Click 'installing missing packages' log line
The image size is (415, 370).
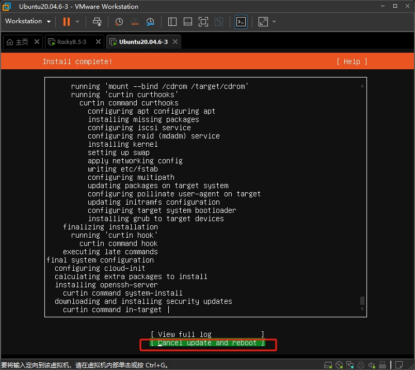(143, 119)
